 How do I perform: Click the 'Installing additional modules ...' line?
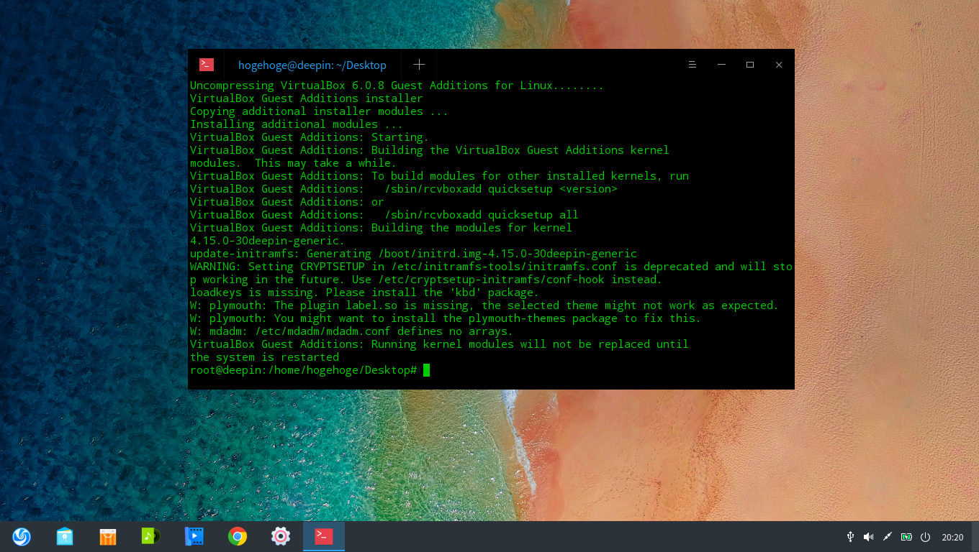[x=297, y=124]
